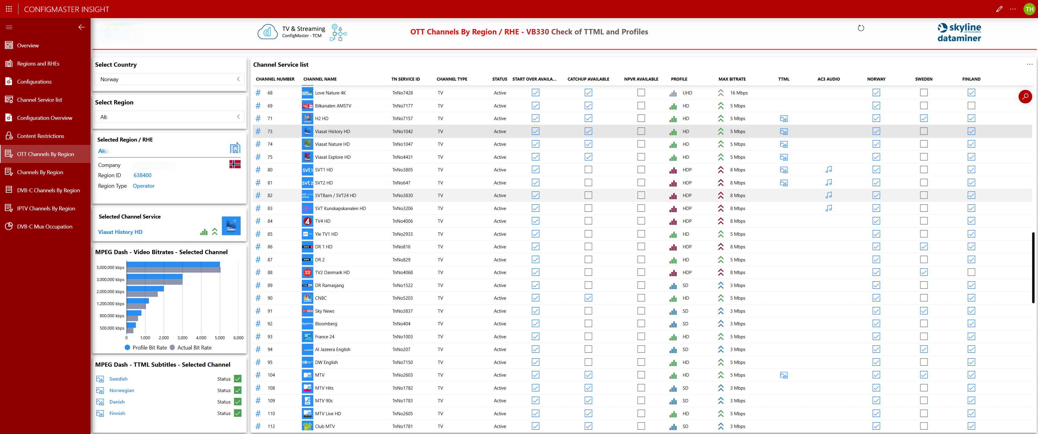Open Configuration Overview page

[45, 118]
